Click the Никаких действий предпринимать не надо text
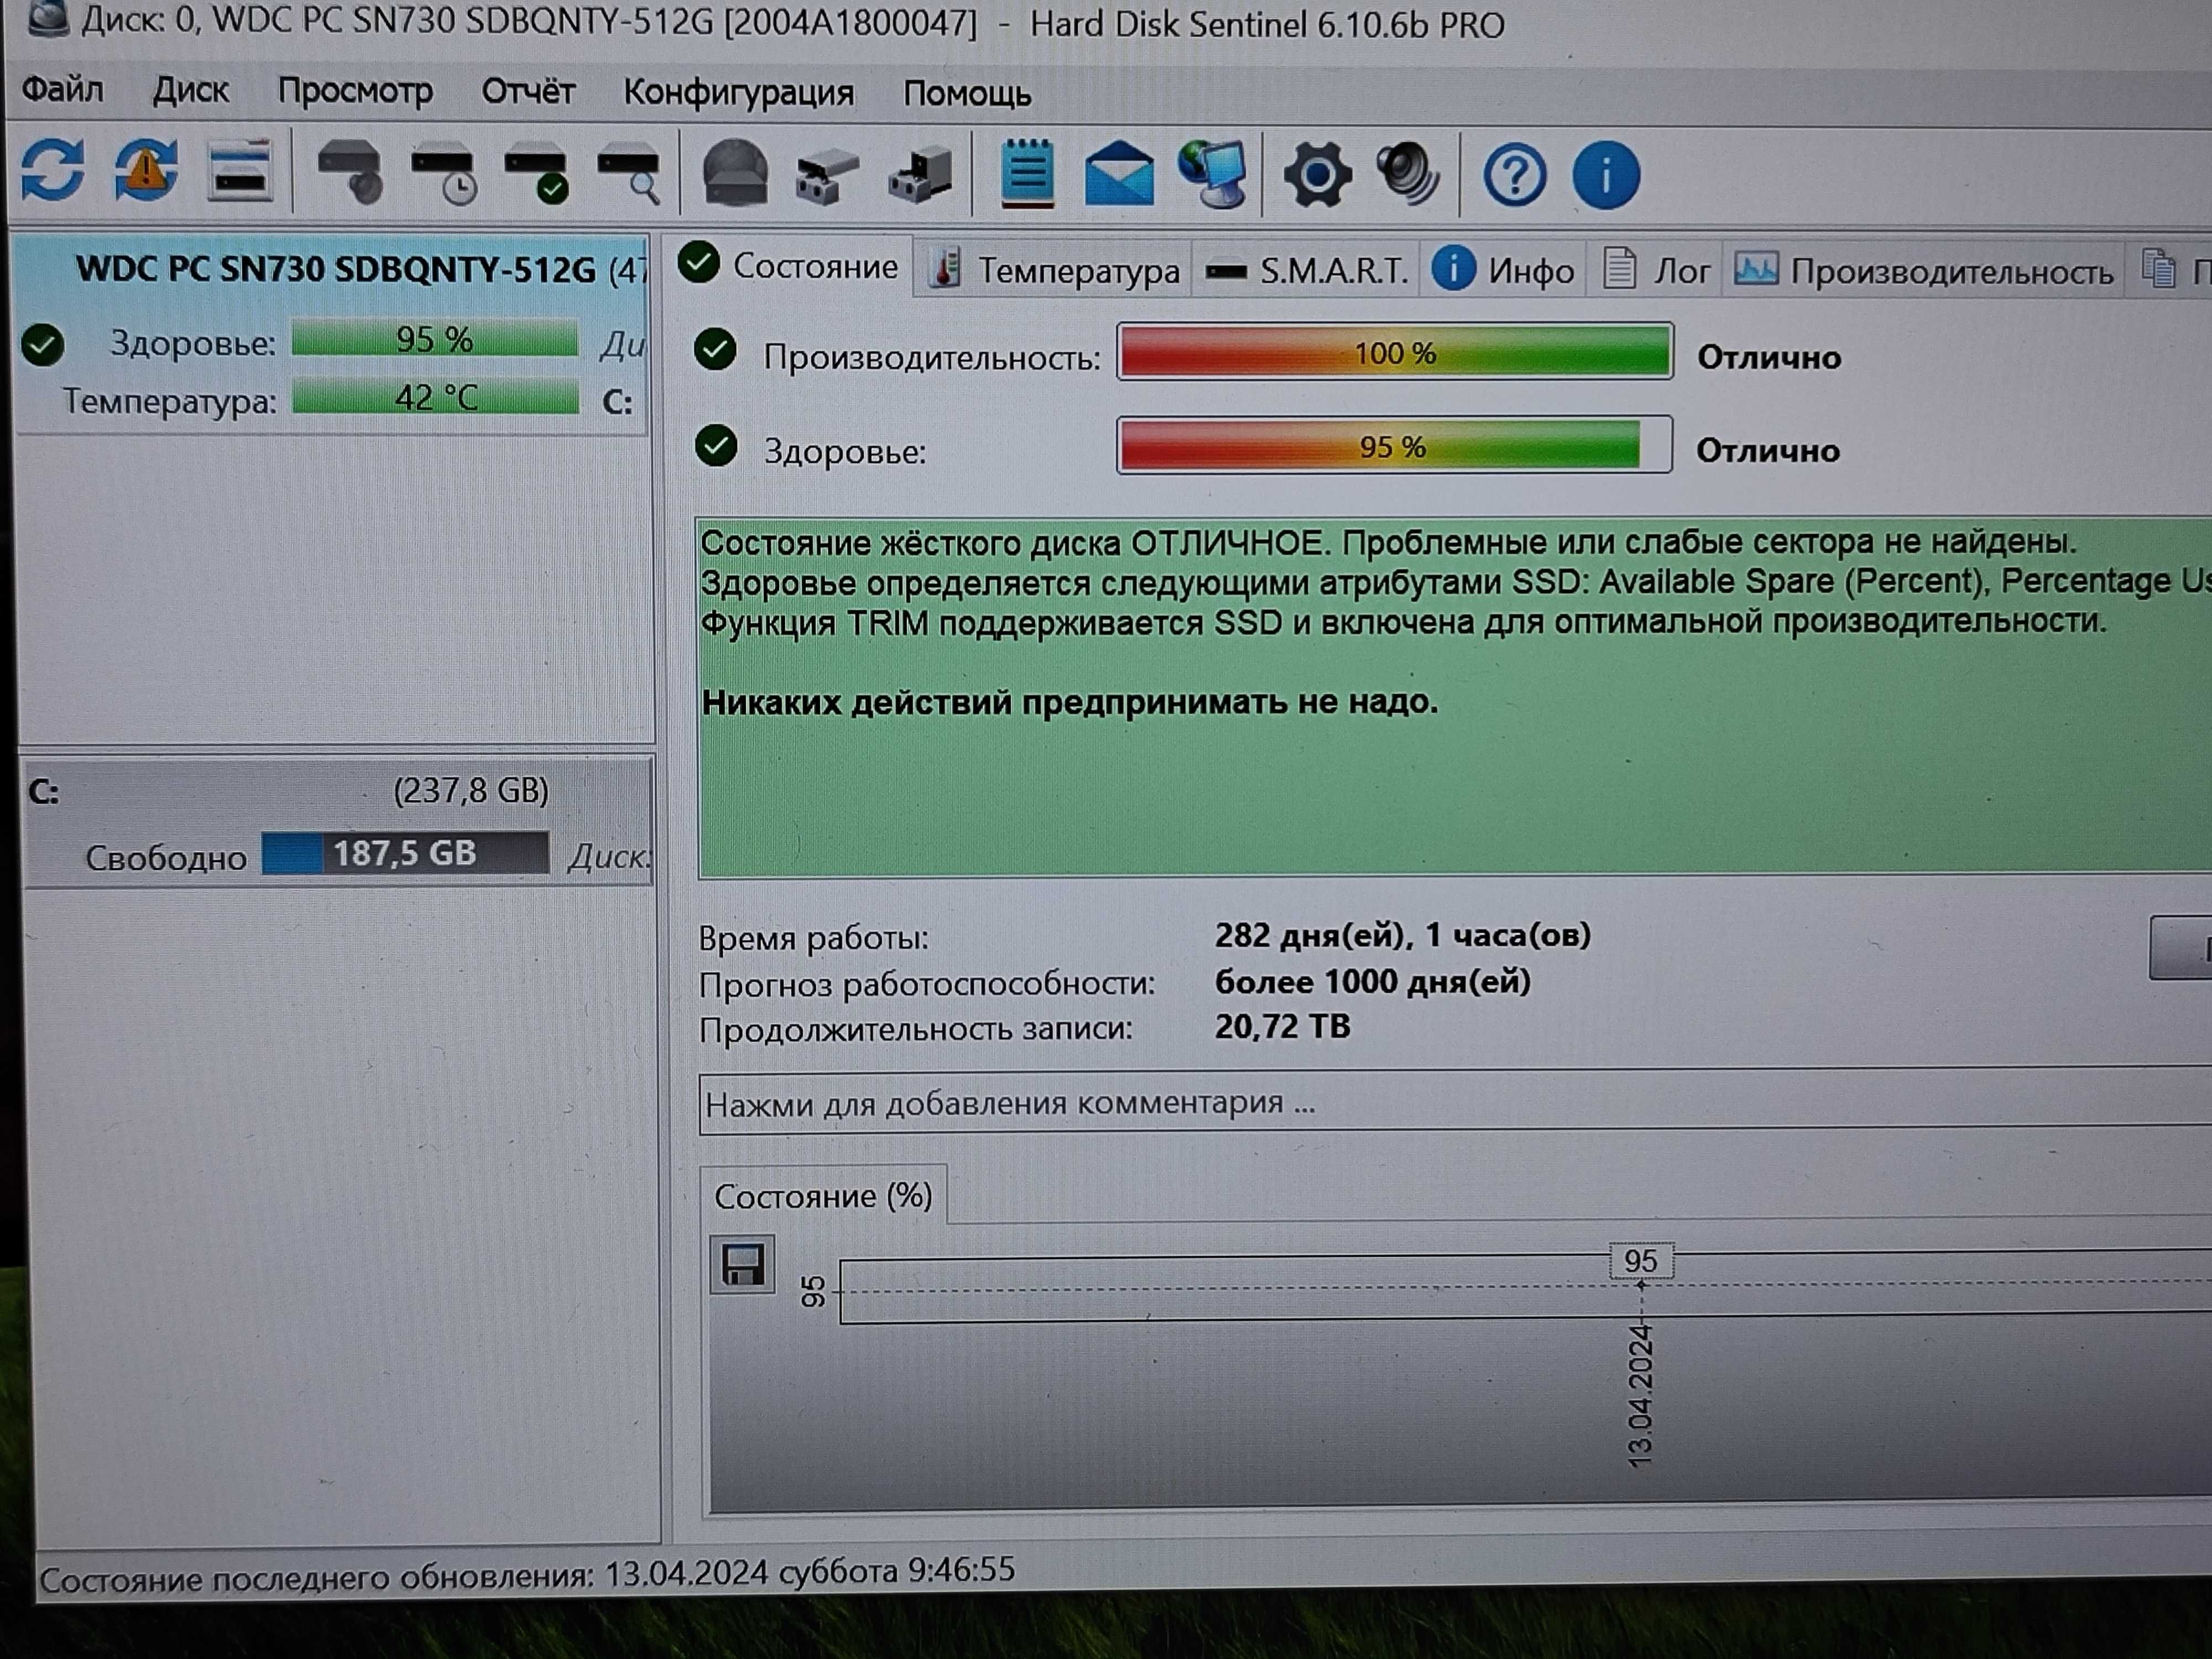Viewport: 2212px width, 1659px height. click(x=1069, y=702)
